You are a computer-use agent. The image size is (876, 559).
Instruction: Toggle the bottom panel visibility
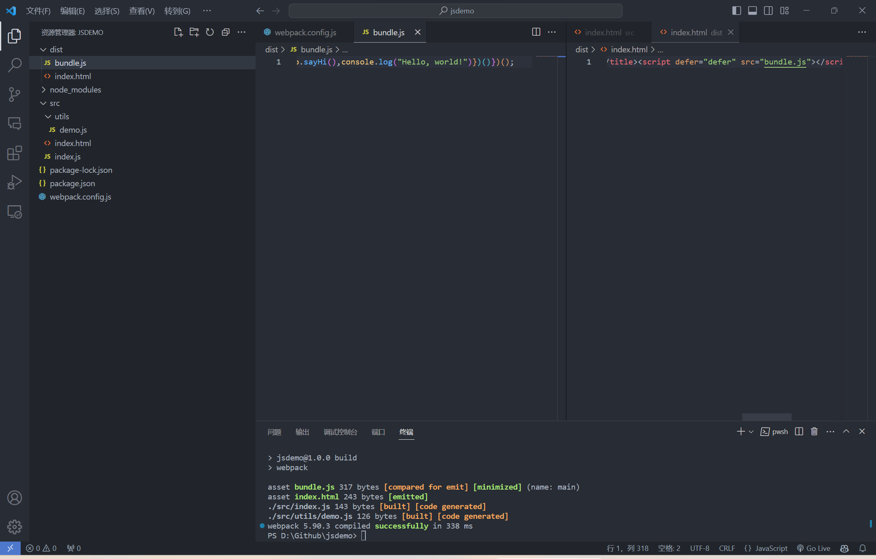[752, 11]
